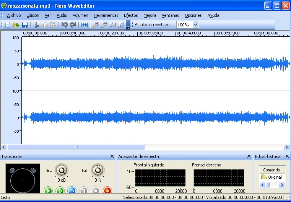
Task: Undo the last action
Action: point(64,25)
